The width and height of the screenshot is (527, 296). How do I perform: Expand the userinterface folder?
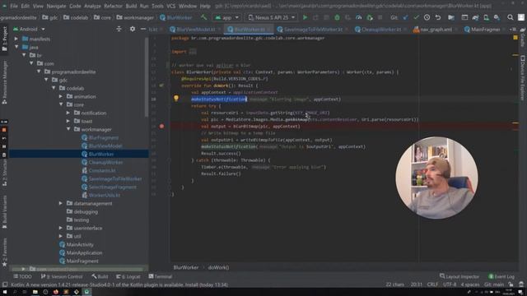pos(61,229)
